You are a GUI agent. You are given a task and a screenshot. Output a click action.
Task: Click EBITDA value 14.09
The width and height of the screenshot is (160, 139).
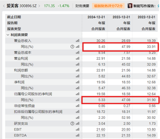(x=151, y=135)
